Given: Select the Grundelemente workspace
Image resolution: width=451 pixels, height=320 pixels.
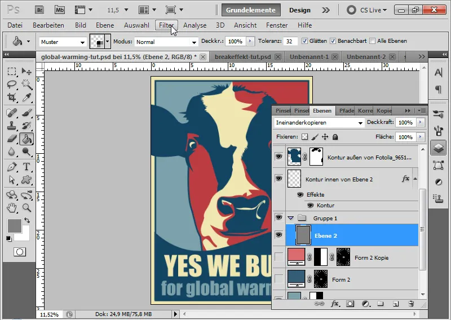Looking at the screenshot, I should point(251,10).
